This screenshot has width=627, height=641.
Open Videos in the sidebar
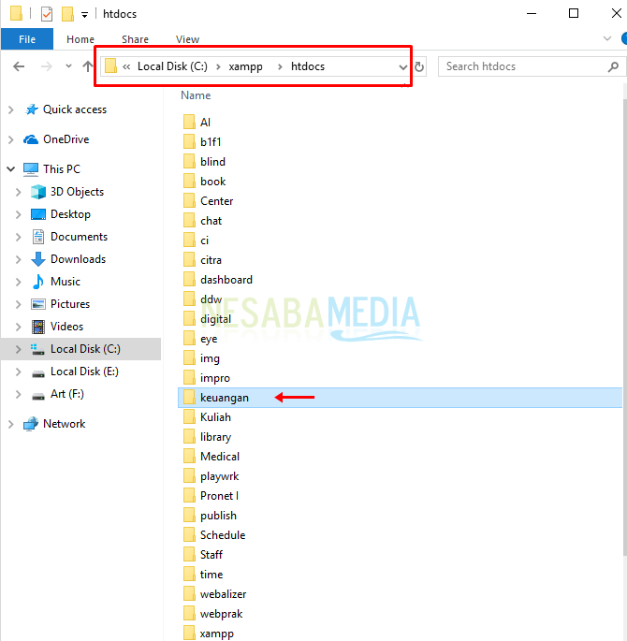pos(66,327)
